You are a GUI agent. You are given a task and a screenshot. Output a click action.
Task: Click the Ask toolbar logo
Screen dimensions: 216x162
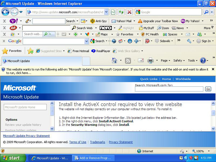pyautogui.click(x=13, y=28)
